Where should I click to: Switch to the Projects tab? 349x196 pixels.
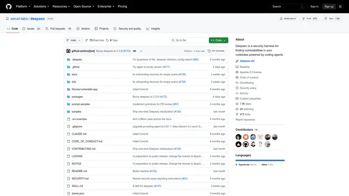[x=102, y=29]
